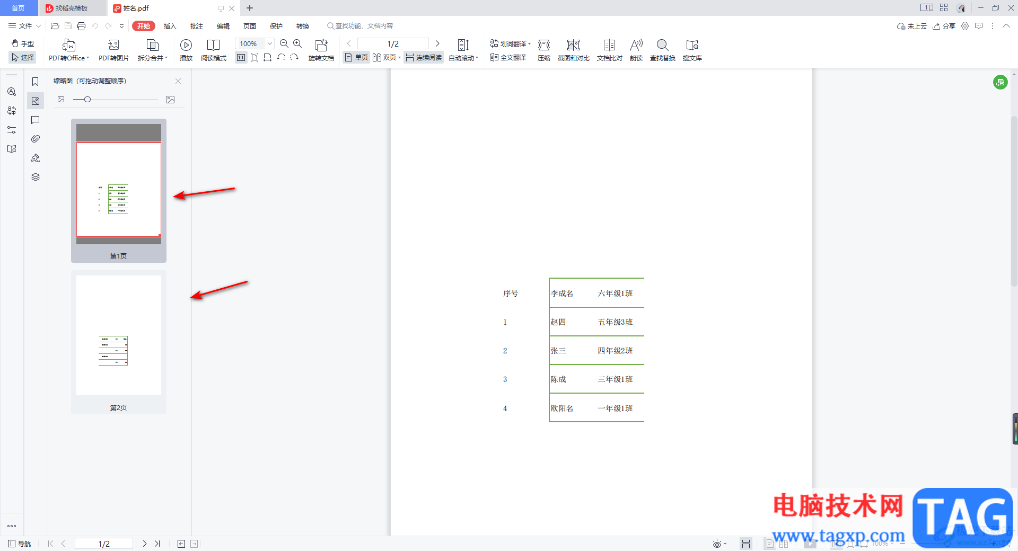This screenshot has height=551, width=1018.
Task: Switch to the 批注 ribbon tab
Action: pyautogui.click(x=197, y=26)
